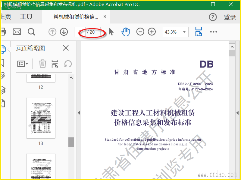The height and width of the screenshot is (180, 241).
Task: Select the thumbnail below page 13
Action: click(x=41, y=166)
